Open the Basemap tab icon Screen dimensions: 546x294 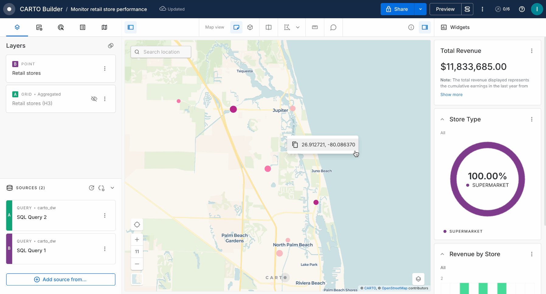[x=104, y=27]
